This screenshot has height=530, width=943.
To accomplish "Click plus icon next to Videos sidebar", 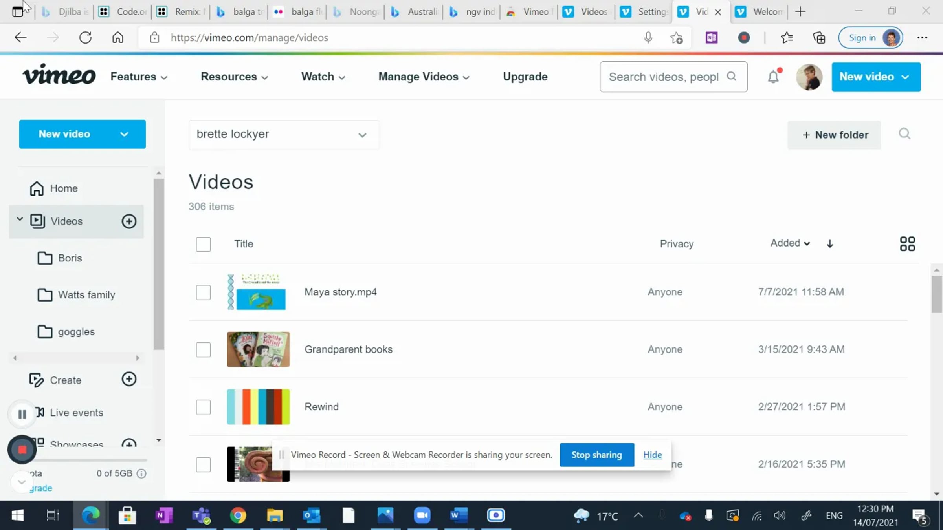I will click(129, 221).
